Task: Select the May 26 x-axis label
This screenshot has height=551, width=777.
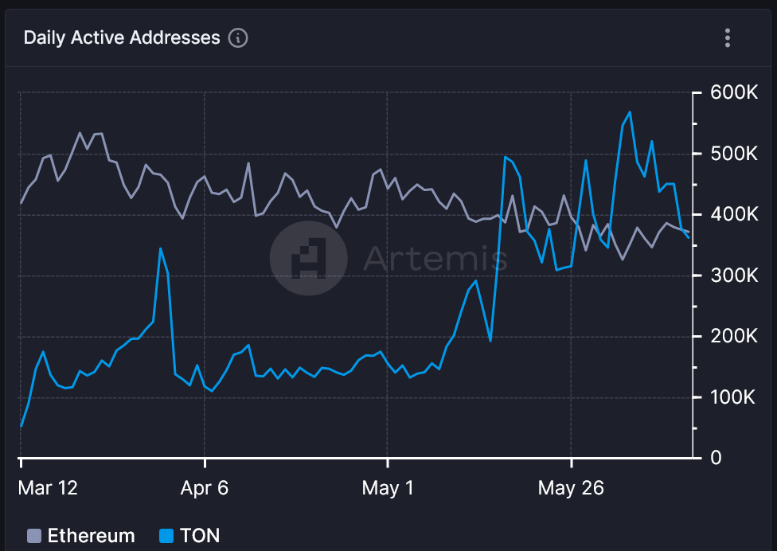Action: tap(571, 488)
